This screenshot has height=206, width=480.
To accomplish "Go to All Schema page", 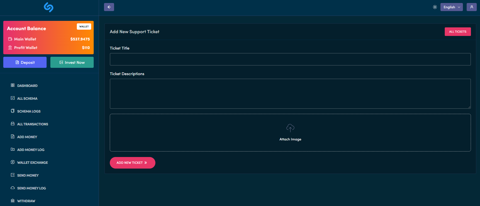I will pos(27,98).
